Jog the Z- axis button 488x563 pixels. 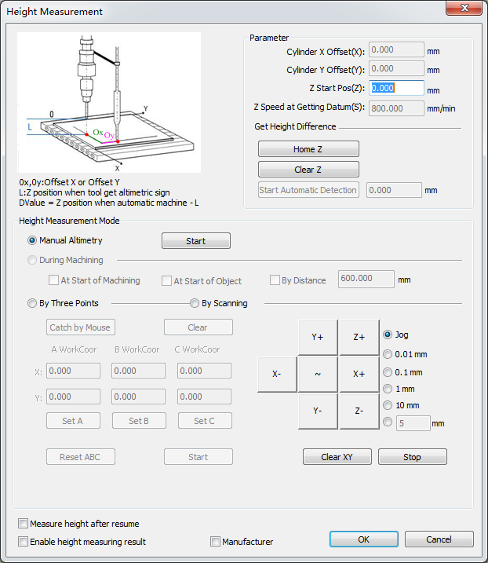(x=359, y=411)
